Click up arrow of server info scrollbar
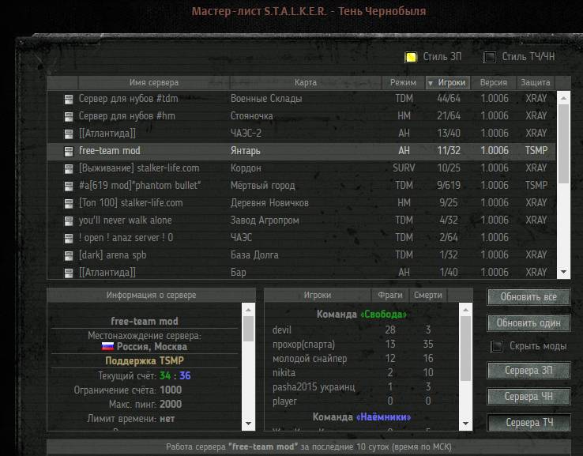Image resolution: width=583 pixels, height=456 pixels. (248, 310)
